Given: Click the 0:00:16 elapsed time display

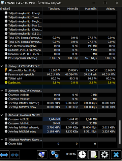Looking at the screenshot, I should pyautogui.click(x=71, y=154).
